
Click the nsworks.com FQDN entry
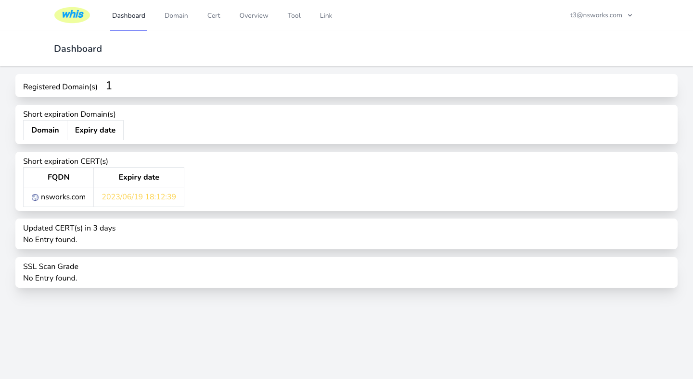click(63, 197)
